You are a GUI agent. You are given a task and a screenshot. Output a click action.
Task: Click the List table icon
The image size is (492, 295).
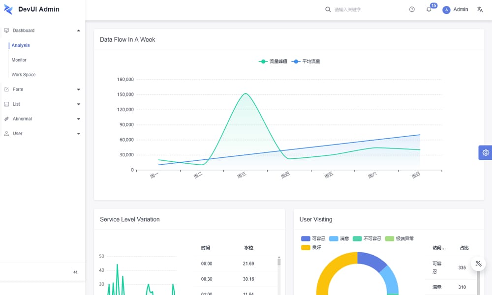[6, 104]
